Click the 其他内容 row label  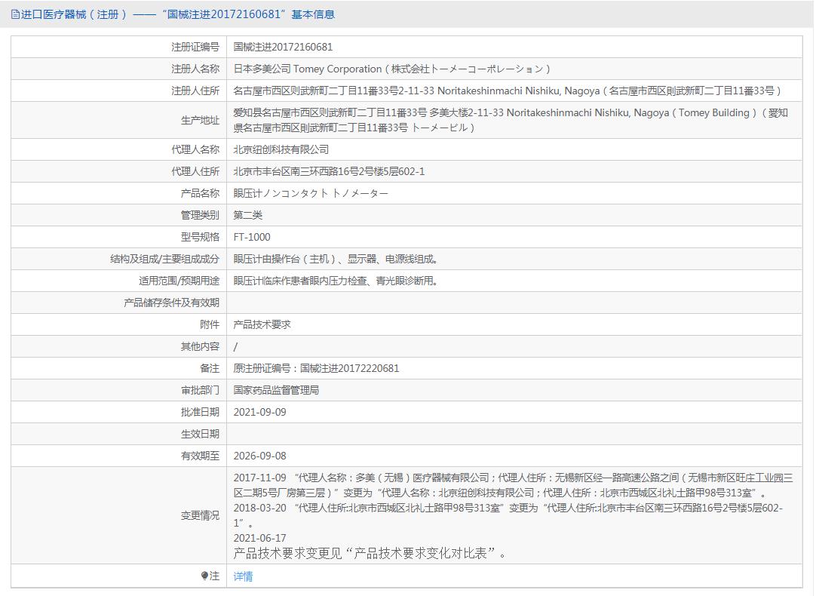(200, 346)
